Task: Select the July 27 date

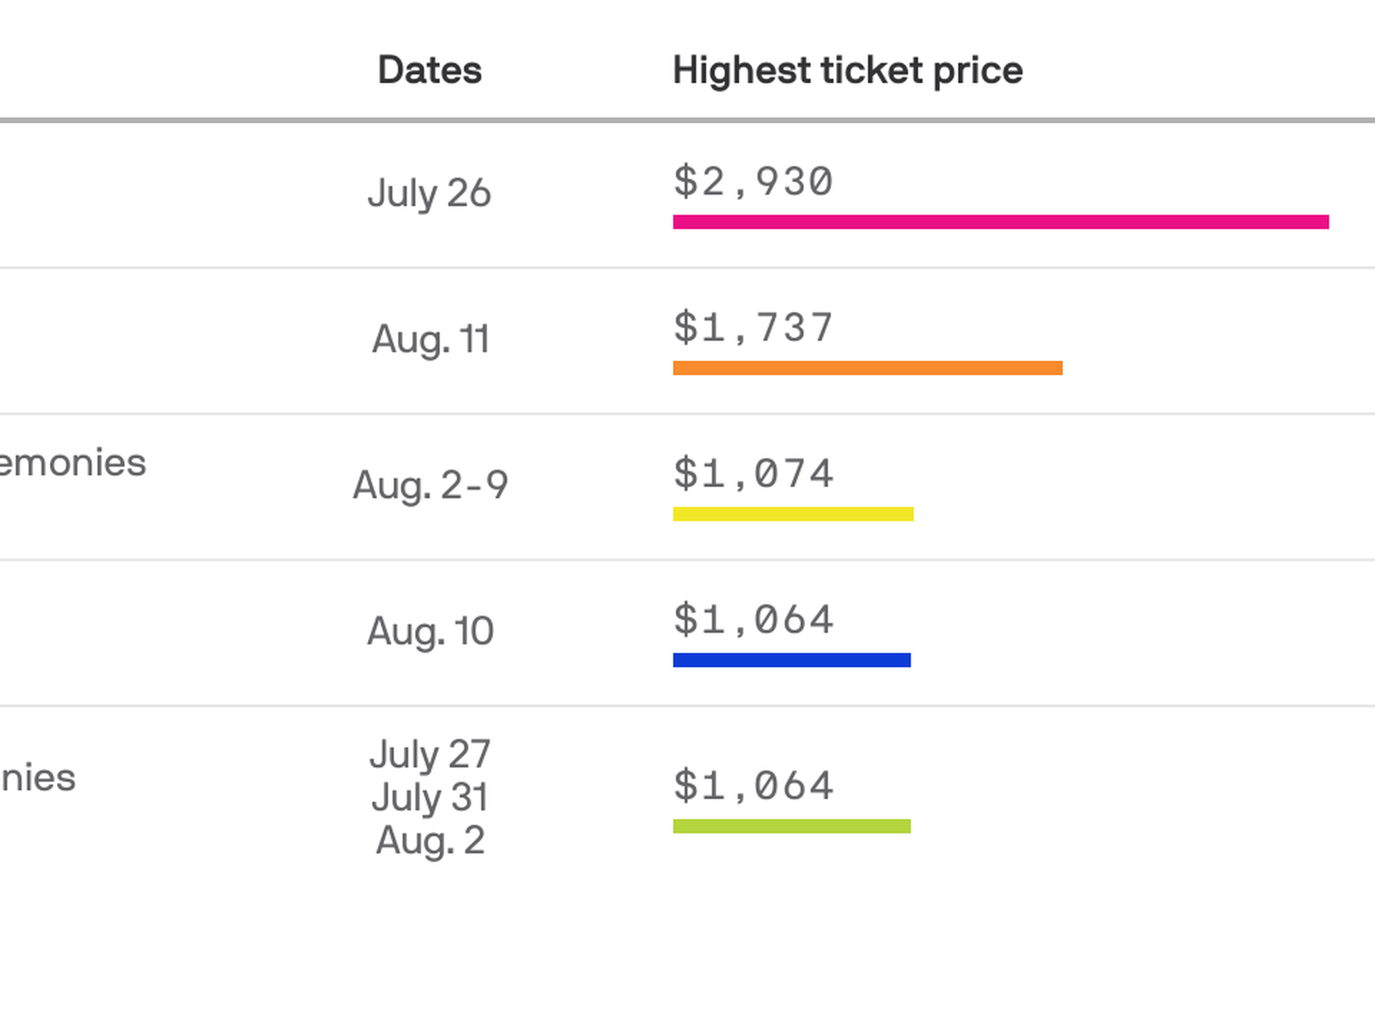Action: pyautogui.click(x=430, y=755)
